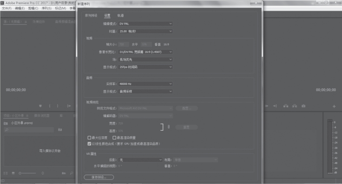This screenshot has width=342, height=184.
Task: Switch to the 轨道 tab
Action: [120, 15]
